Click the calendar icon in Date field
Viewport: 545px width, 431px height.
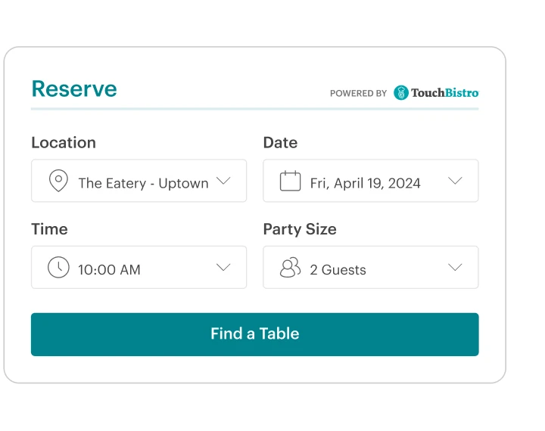click(x=290, y=181)
